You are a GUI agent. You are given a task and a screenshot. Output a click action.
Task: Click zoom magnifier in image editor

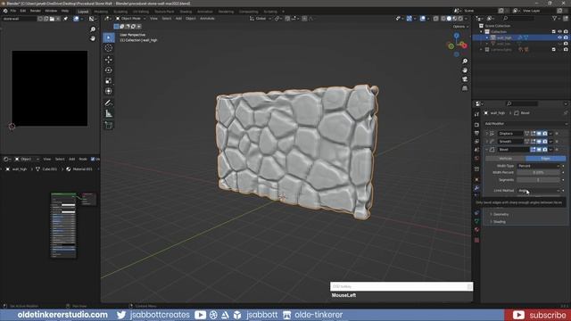(93, 29)
